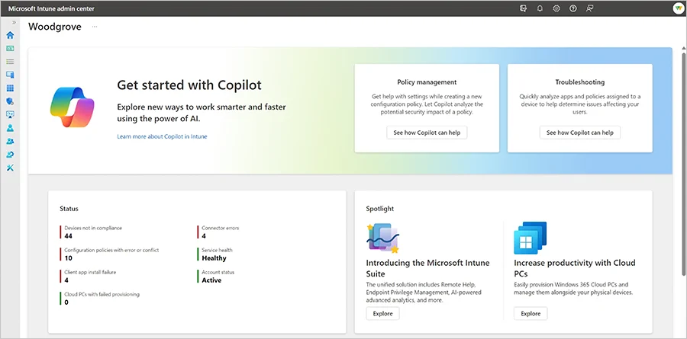The image size is (687, 339).
Task: Open Configuration policies with error or conflict
Action: click(x=109, y=254)
